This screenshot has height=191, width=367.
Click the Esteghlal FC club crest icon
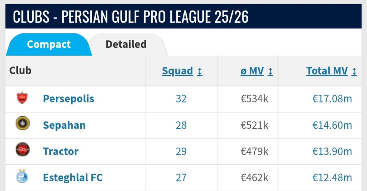click(x=22, y=177)
